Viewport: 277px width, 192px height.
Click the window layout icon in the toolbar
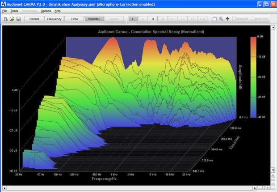click(x=214, y=19)
